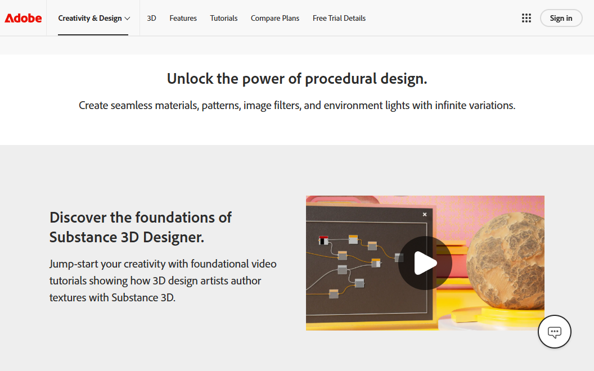Play the Substance 3D Designer video
This screenshot has width=594, height=371.
click(425, 263)
